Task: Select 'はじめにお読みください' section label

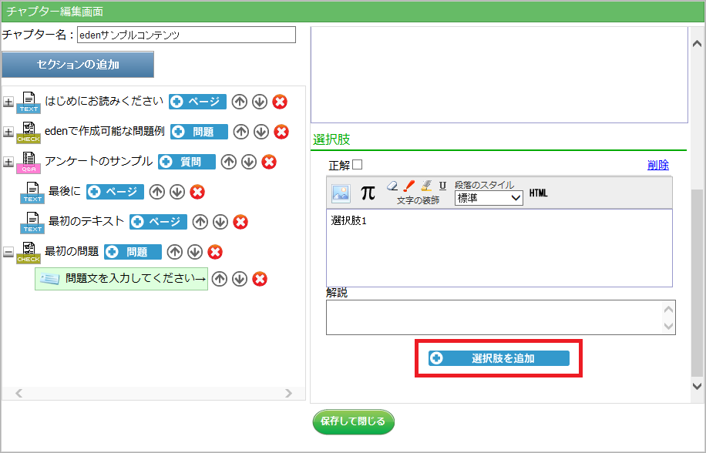Action: [x=104, y=101]
